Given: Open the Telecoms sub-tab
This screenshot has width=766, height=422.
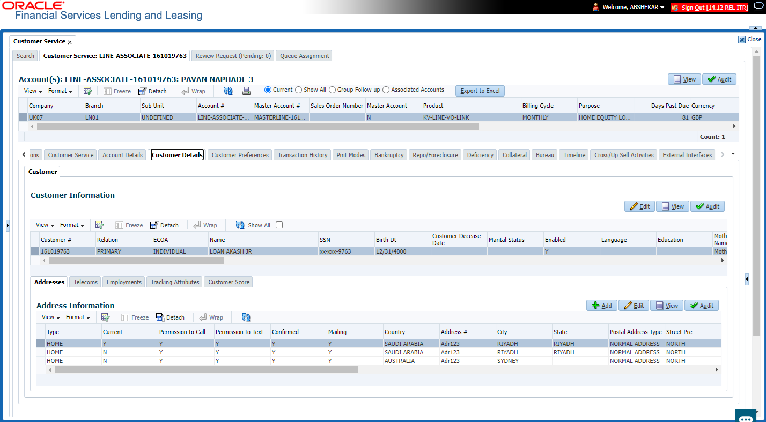Looking at the screenshot, I should [86, 282].
